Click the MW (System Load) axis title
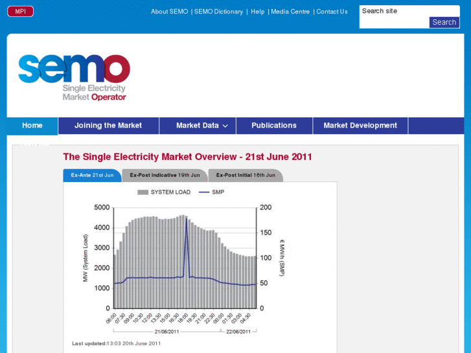Viewport: 471px width, 353px height. pyautogui.click(x=86, y=258)
